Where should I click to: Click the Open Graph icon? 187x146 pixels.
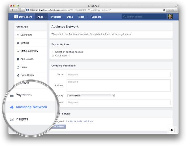point(18,75)
